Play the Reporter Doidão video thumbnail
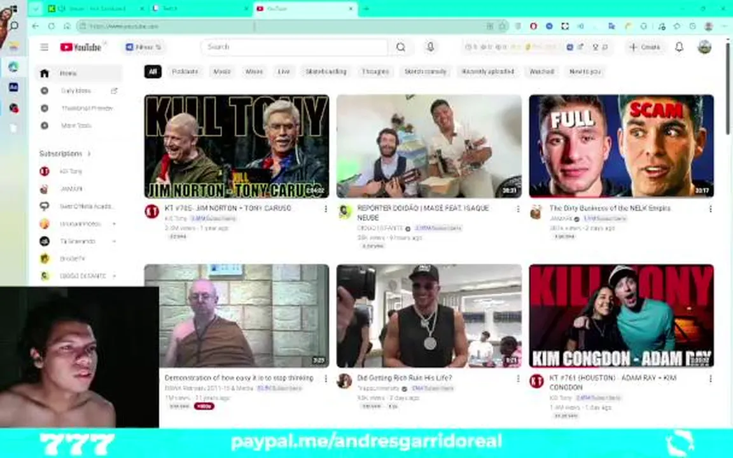The width and height of the screenshot is (733, 458). point(429,146)
